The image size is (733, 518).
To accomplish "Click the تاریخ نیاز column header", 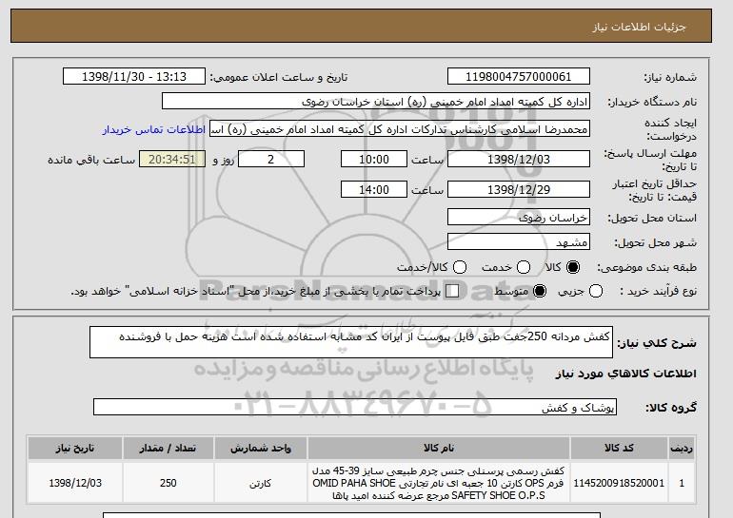I will tap(75, 448).
